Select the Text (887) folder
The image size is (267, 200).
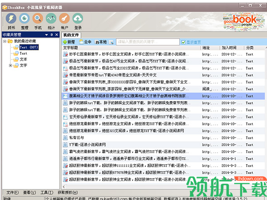click(x=29, y=47)
